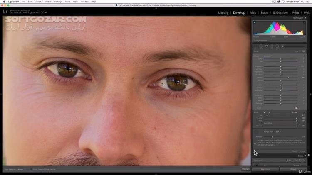Image resolution: width=312 pixels, height=175 pixels.
Task: Toggle the Original Photo checkbox
Action: tap(254, 41)
